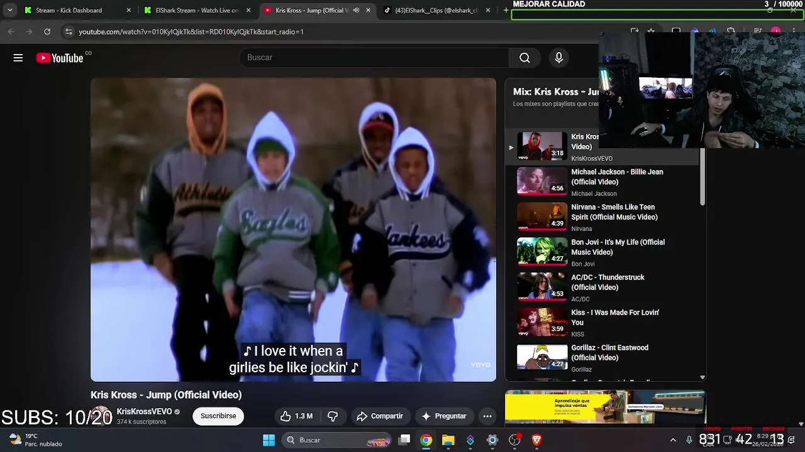Reload the page

pos(47,31)
